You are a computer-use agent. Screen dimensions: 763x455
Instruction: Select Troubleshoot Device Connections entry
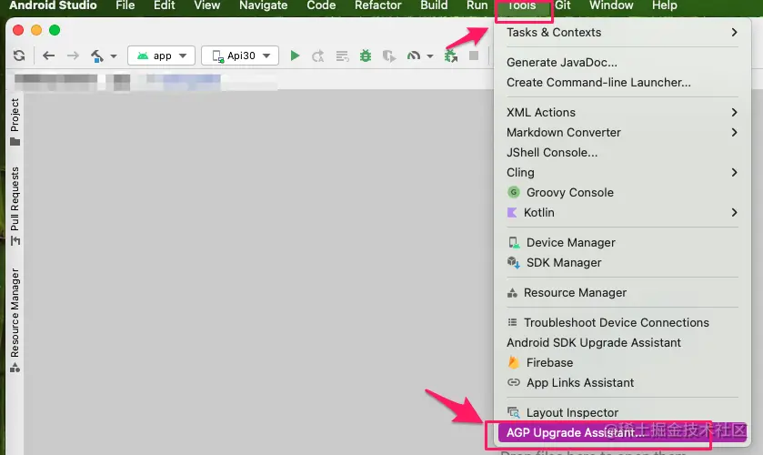622,322
